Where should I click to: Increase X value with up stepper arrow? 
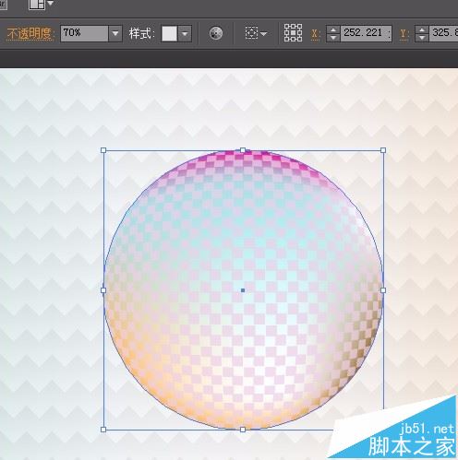pos(333,29)
